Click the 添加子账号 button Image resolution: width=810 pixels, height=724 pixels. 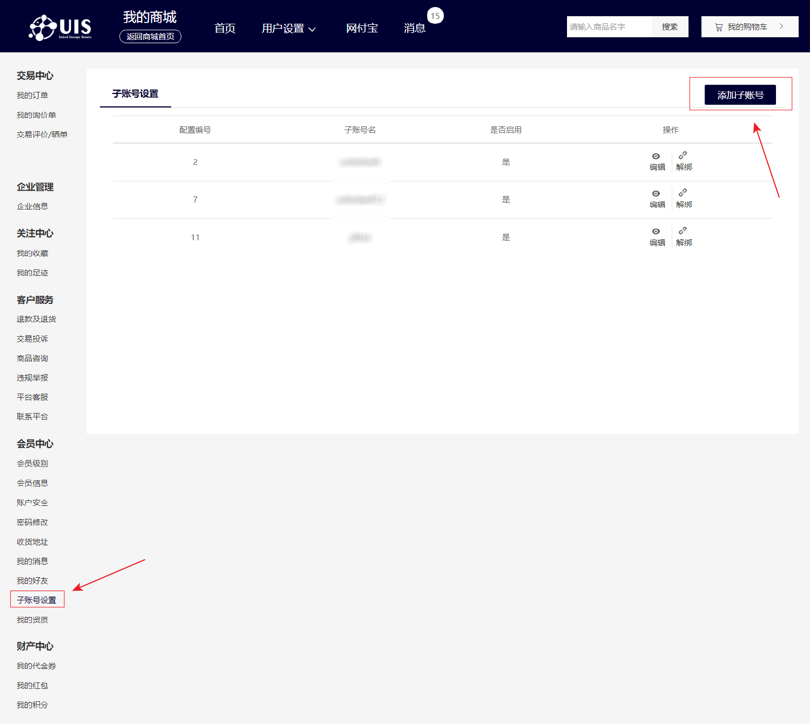click(740, 95)
